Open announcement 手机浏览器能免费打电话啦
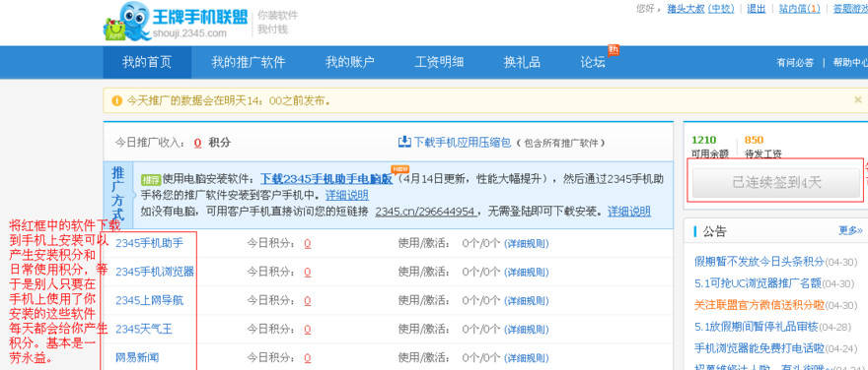The width and height of the screenshot is (868, 370). tap(759, 348)
